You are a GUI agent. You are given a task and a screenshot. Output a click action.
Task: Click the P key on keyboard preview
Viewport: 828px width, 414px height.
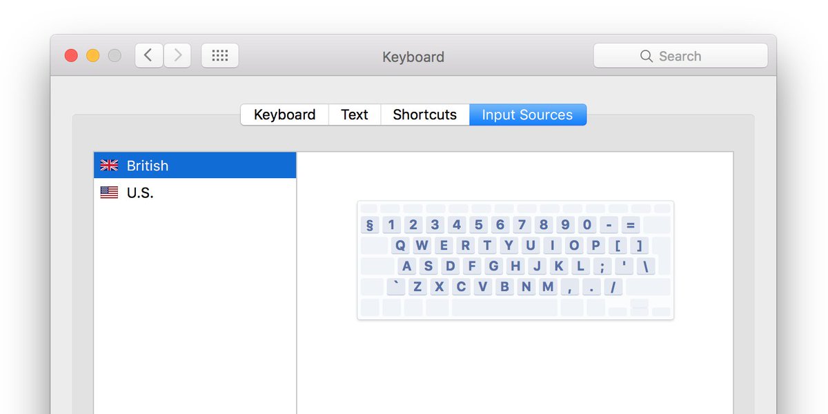pyautogui.click(x=595, y=246)
